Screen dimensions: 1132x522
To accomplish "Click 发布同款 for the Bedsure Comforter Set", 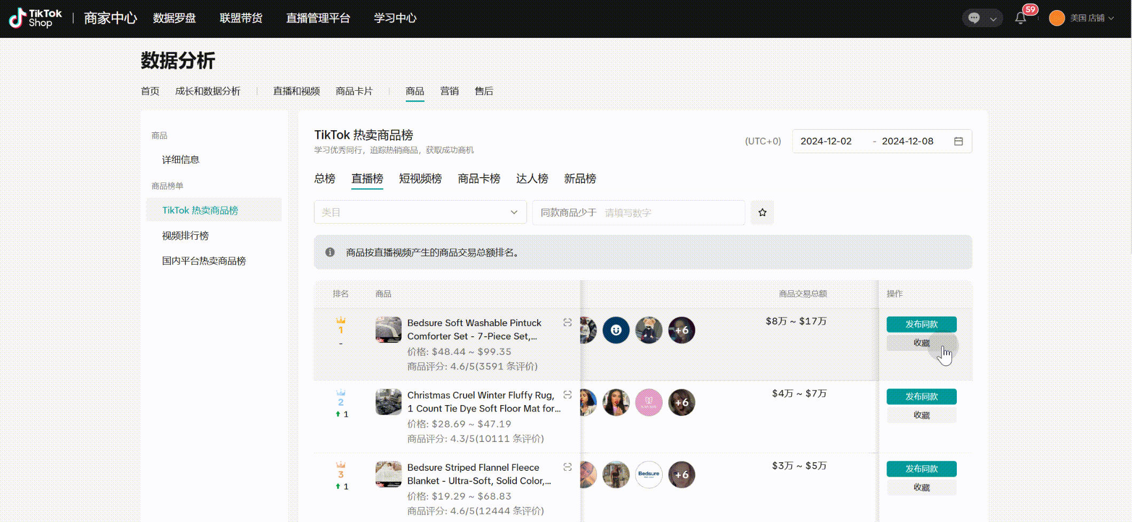I will [921, 325].
